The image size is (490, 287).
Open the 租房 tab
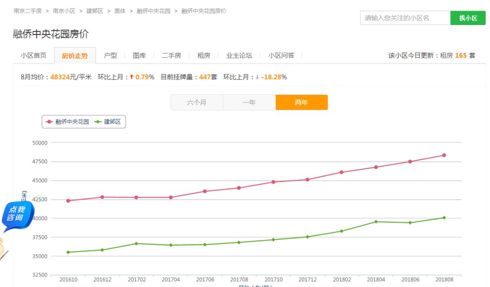point(203,55)
